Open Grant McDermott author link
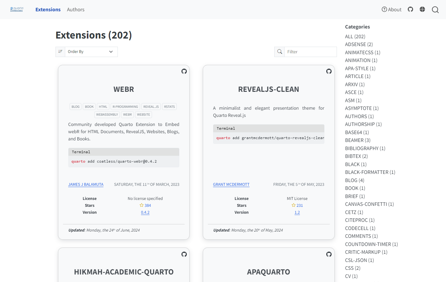The image size is (446, 282). tap(231, 185)
